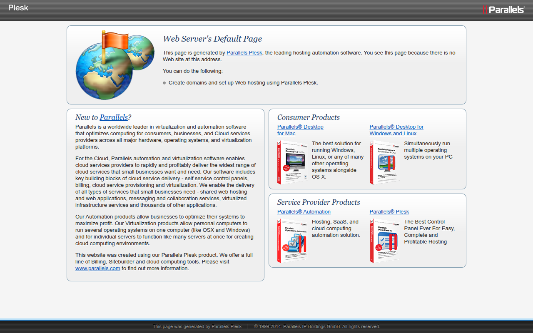
Task: Click the 'Service Provider Products' heading
Action: 319,202
